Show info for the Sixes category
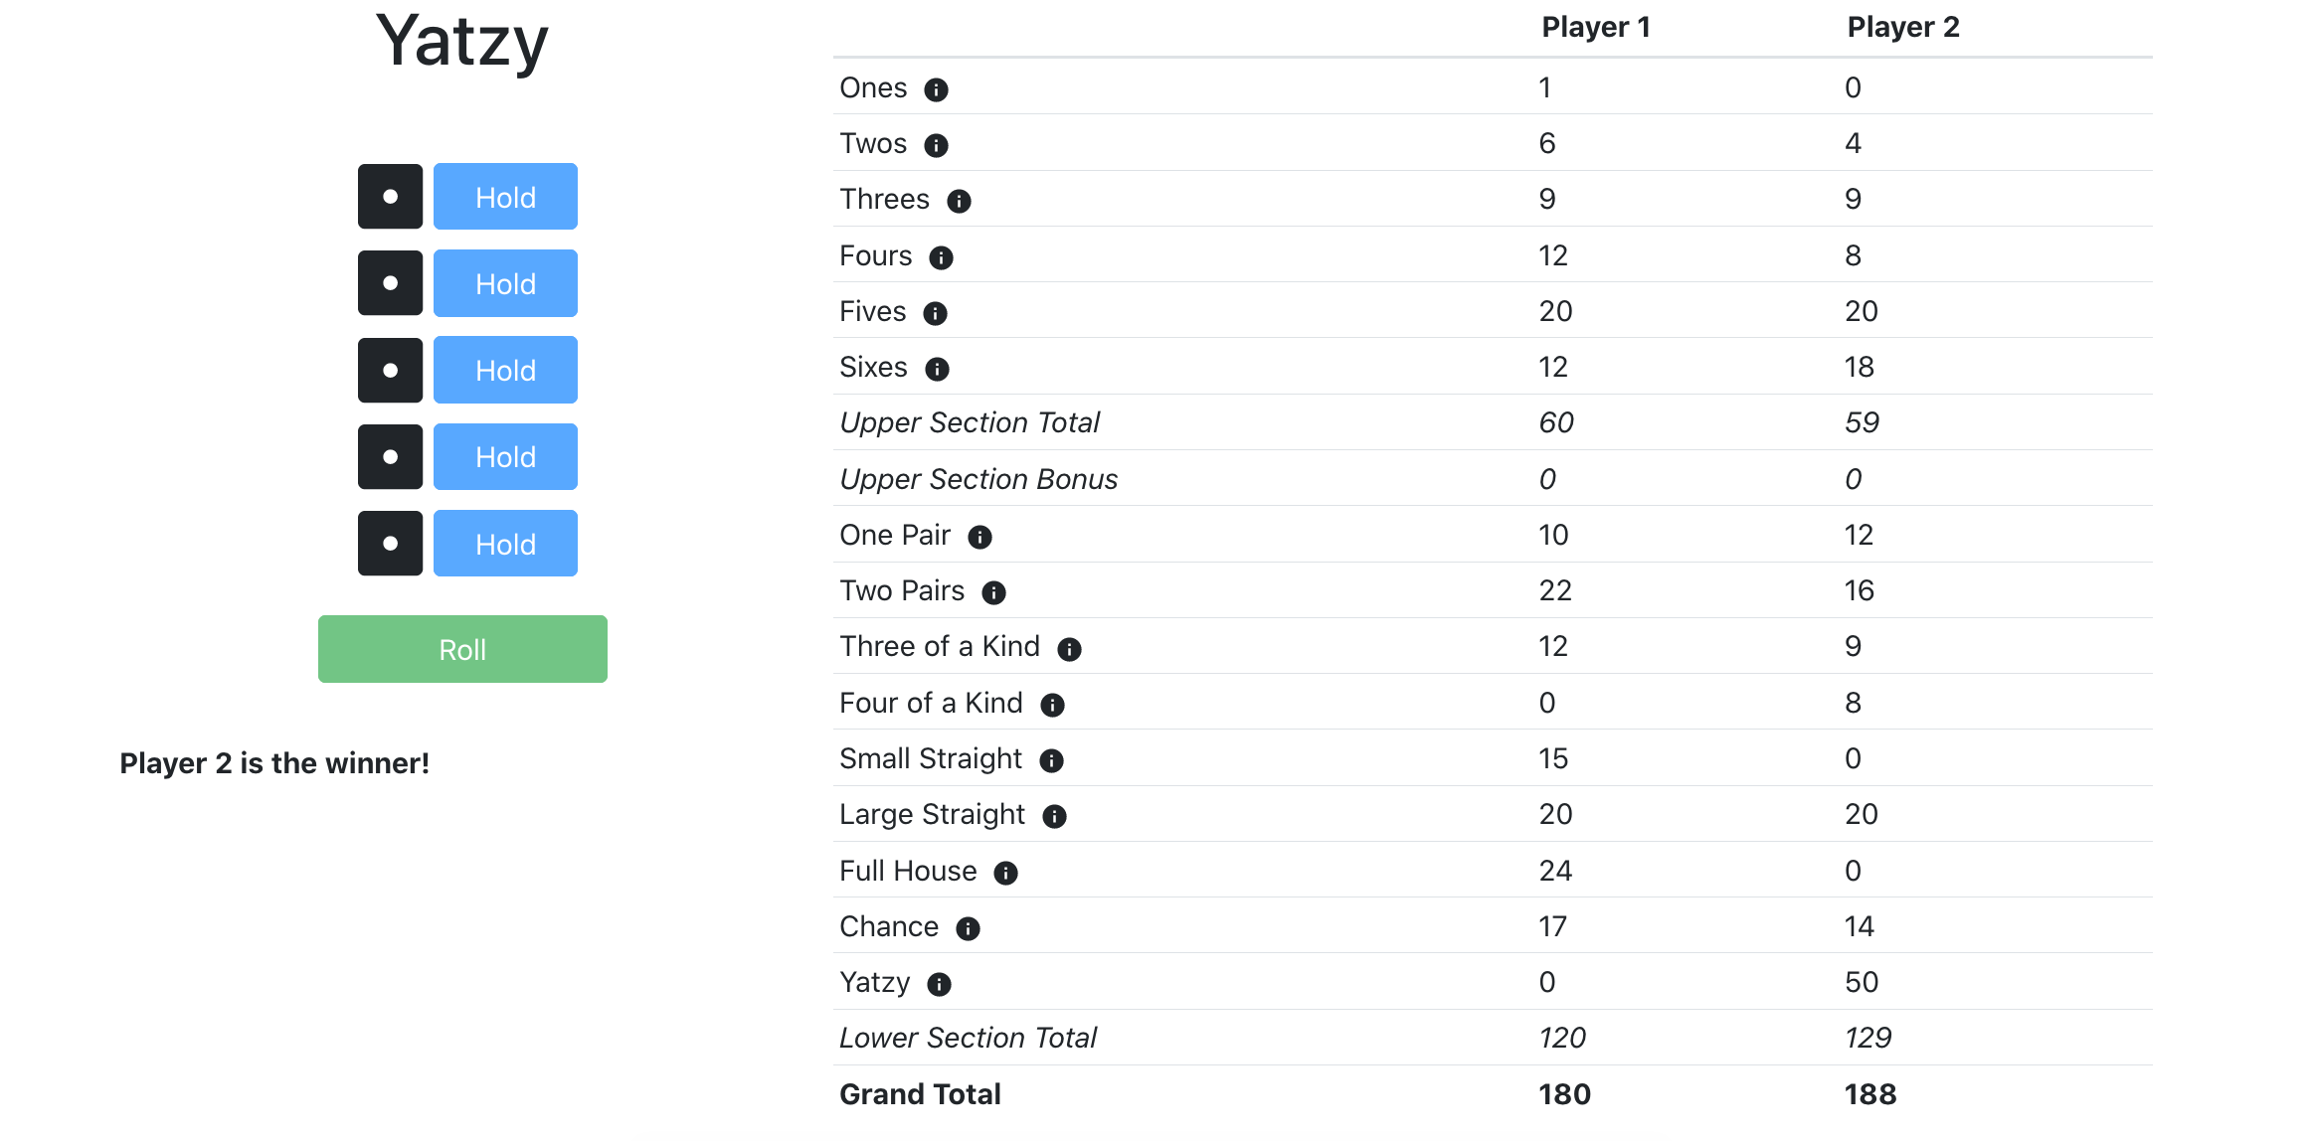The height and width of the screenshot is (1141, 2313). coord(937,369)
